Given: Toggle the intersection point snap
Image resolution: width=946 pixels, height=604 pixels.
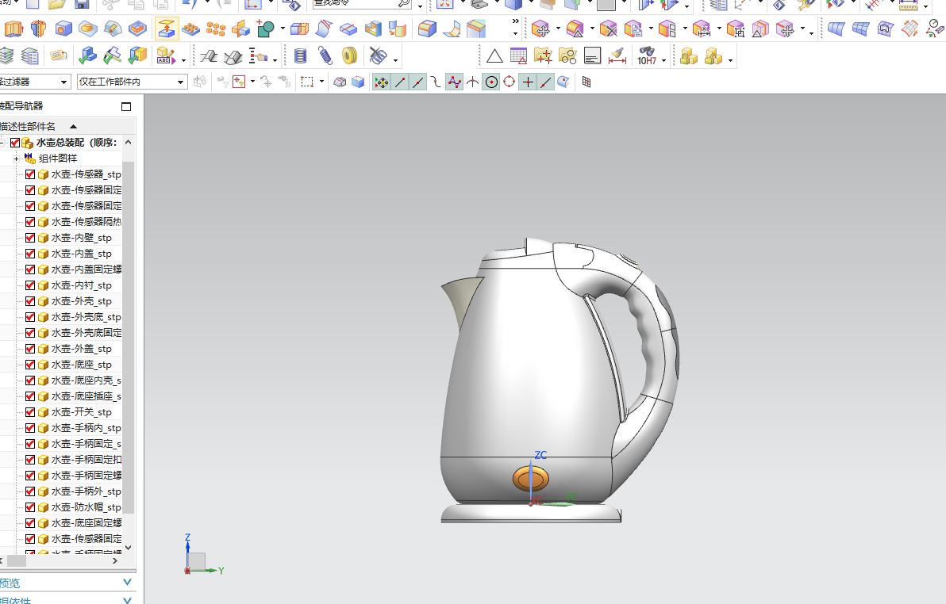Looking at the screenshot, I should pos(473,82).
